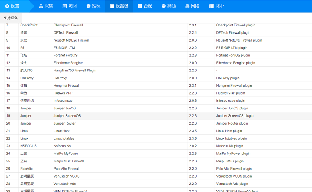Click the 其他 ellipsis bubble icon
Screen dimensions: 312x192
(163, 6)
